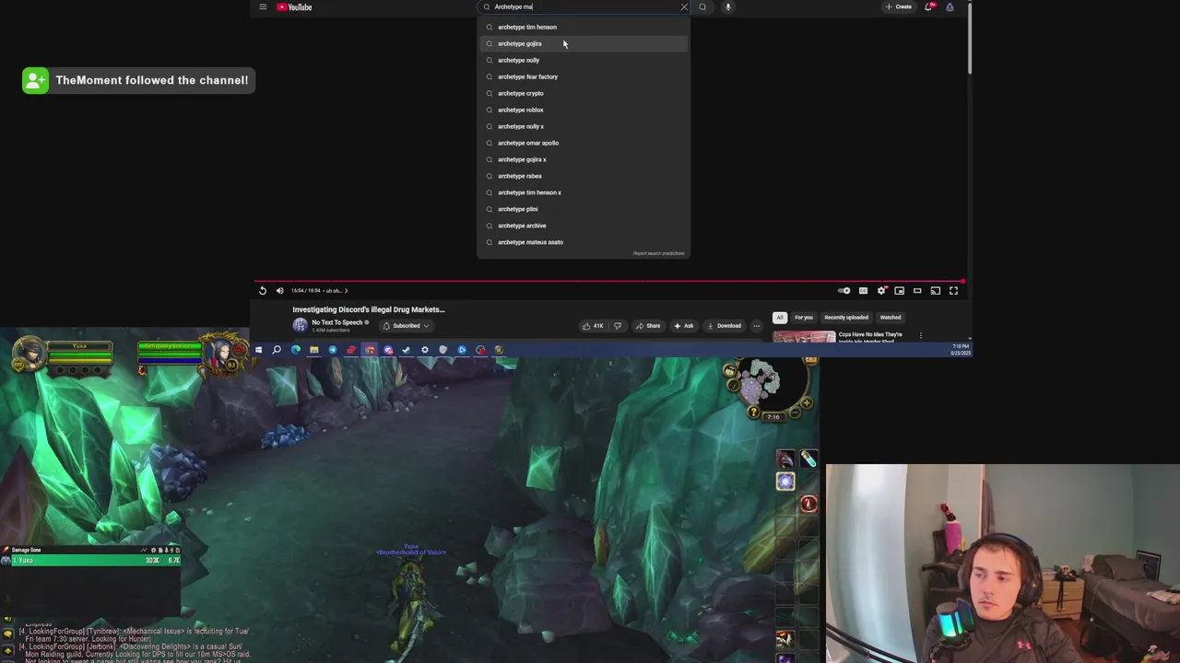Click 'Report search predictions' link
Screen dimensions: 1180x663
[658, 253]
